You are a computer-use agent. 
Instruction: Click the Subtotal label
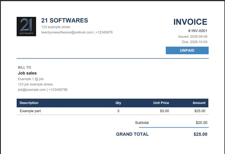coord(142,123)
